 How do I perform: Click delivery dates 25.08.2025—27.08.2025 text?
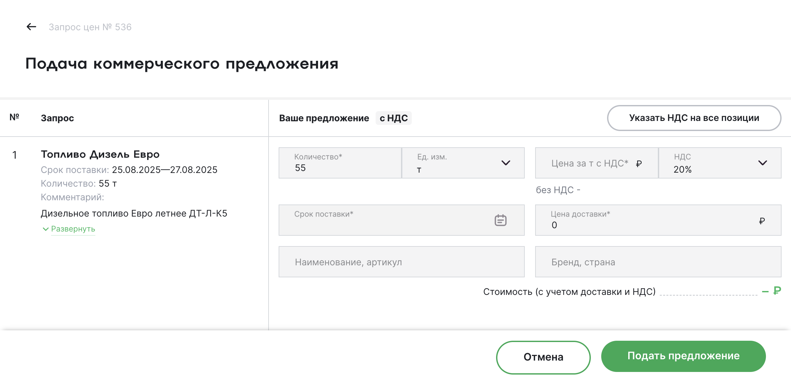point(164,170)
